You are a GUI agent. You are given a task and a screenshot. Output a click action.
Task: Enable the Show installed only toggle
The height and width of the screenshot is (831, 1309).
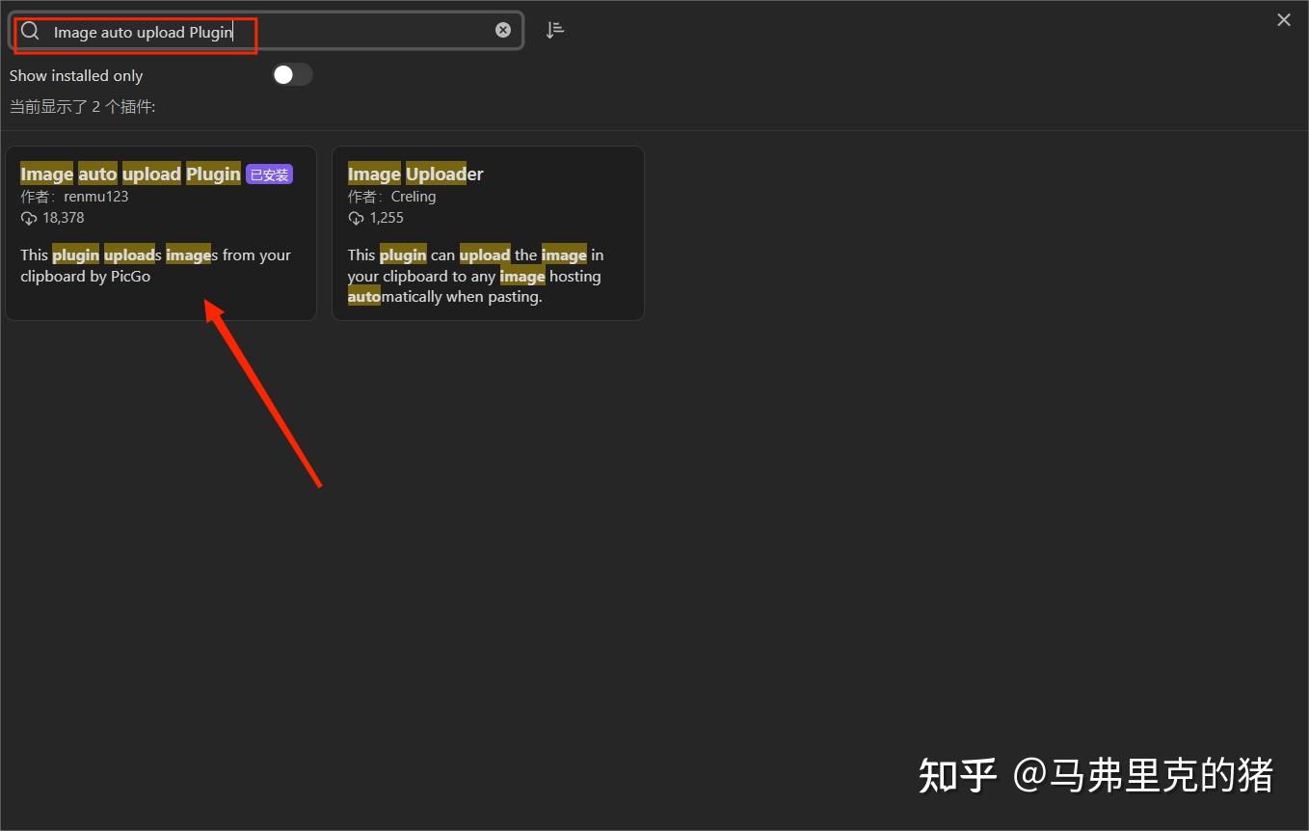pos(292,74)
